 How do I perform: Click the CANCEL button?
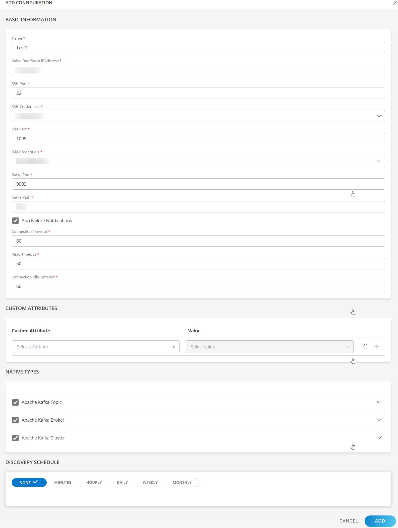(349, 521)
